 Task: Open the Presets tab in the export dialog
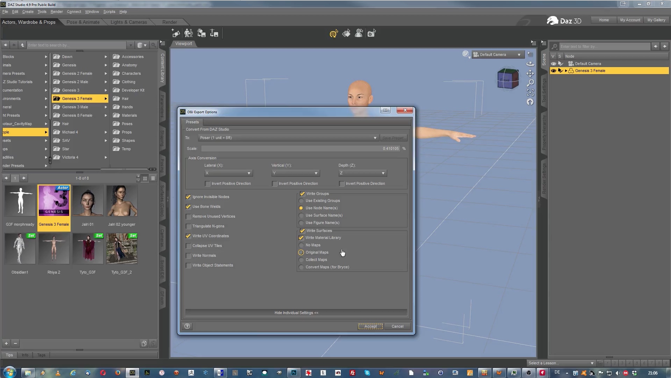192,122
